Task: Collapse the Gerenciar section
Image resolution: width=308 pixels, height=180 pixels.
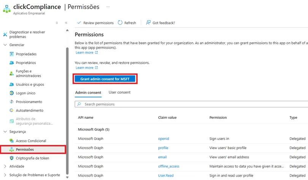Action: pos(5,45)
